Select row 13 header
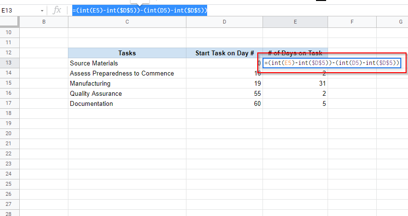The height and width of the screenshot is (216, 408). [10, 63]
